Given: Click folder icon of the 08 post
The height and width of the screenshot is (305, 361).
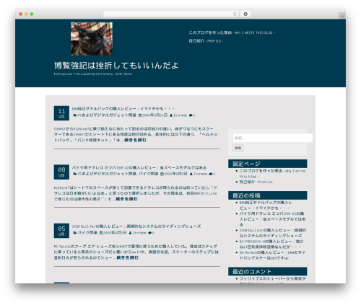Looking at the screenshot, I should coord(75,174).
